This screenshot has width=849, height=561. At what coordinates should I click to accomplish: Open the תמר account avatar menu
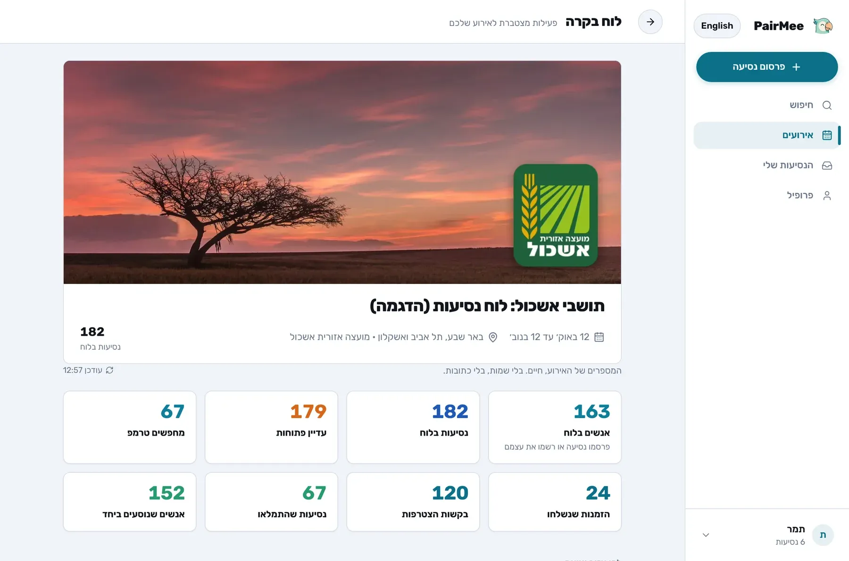[823, 535]
